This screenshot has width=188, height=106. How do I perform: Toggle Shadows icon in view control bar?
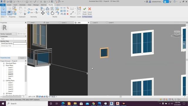pos(44,97)
